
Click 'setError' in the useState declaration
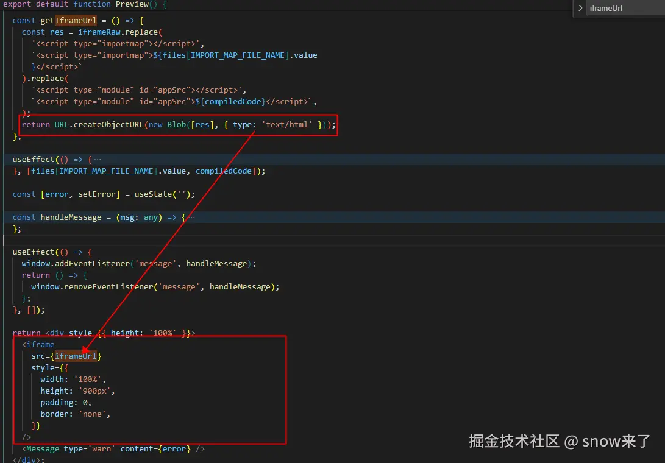coord(97,194)
